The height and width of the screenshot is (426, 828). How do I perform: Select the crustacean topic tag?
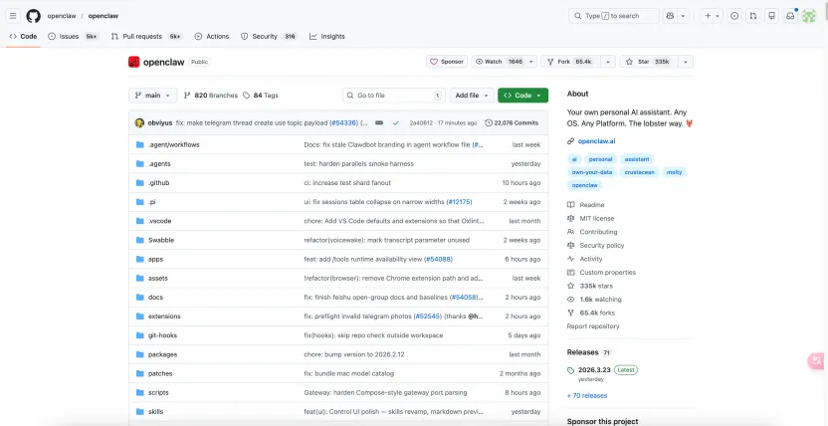tap(639, 172)
